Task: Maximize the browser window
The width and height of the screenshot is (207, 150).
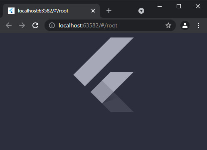Action: (179, 6)
